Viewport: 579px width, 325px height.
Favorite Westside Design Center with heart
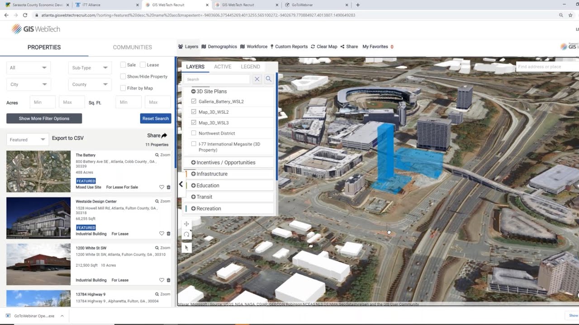click(x=161, y=234)
